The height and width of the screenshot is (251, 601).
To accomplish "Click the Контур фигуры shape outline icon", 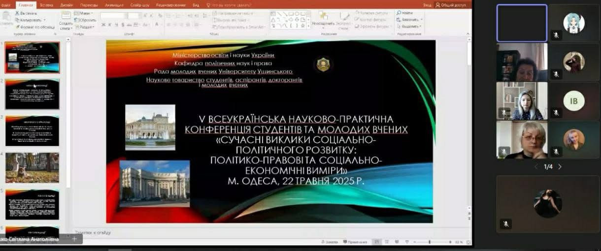I will click(357, 20).
